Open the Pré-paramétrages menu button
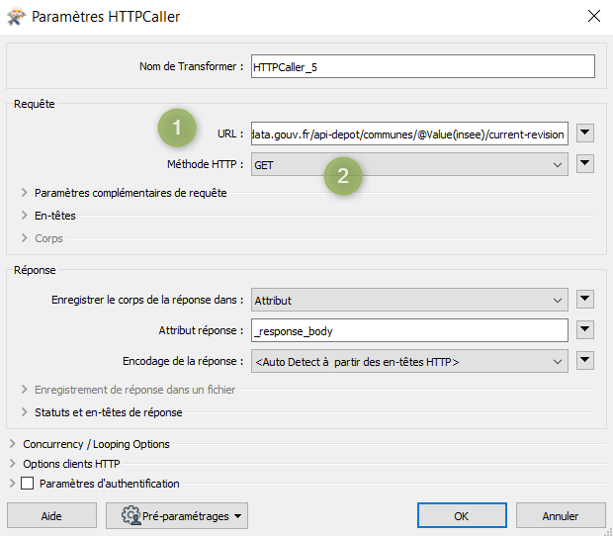The width and height of the screenshot is (613, 536). coord(177,515)
